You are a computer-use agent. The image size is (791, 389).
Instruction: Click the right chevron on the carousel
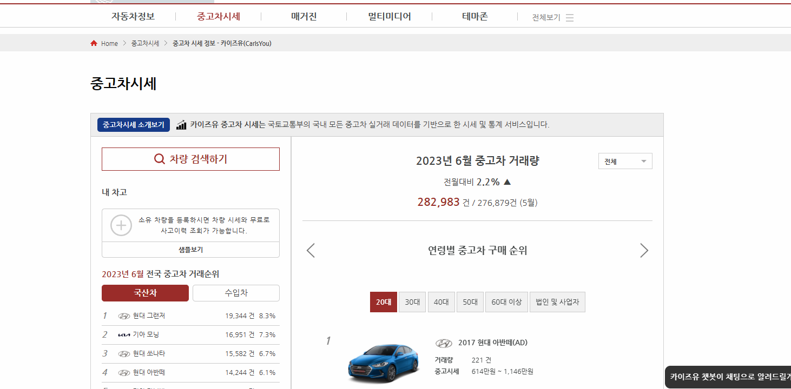(x=644, y=250)
